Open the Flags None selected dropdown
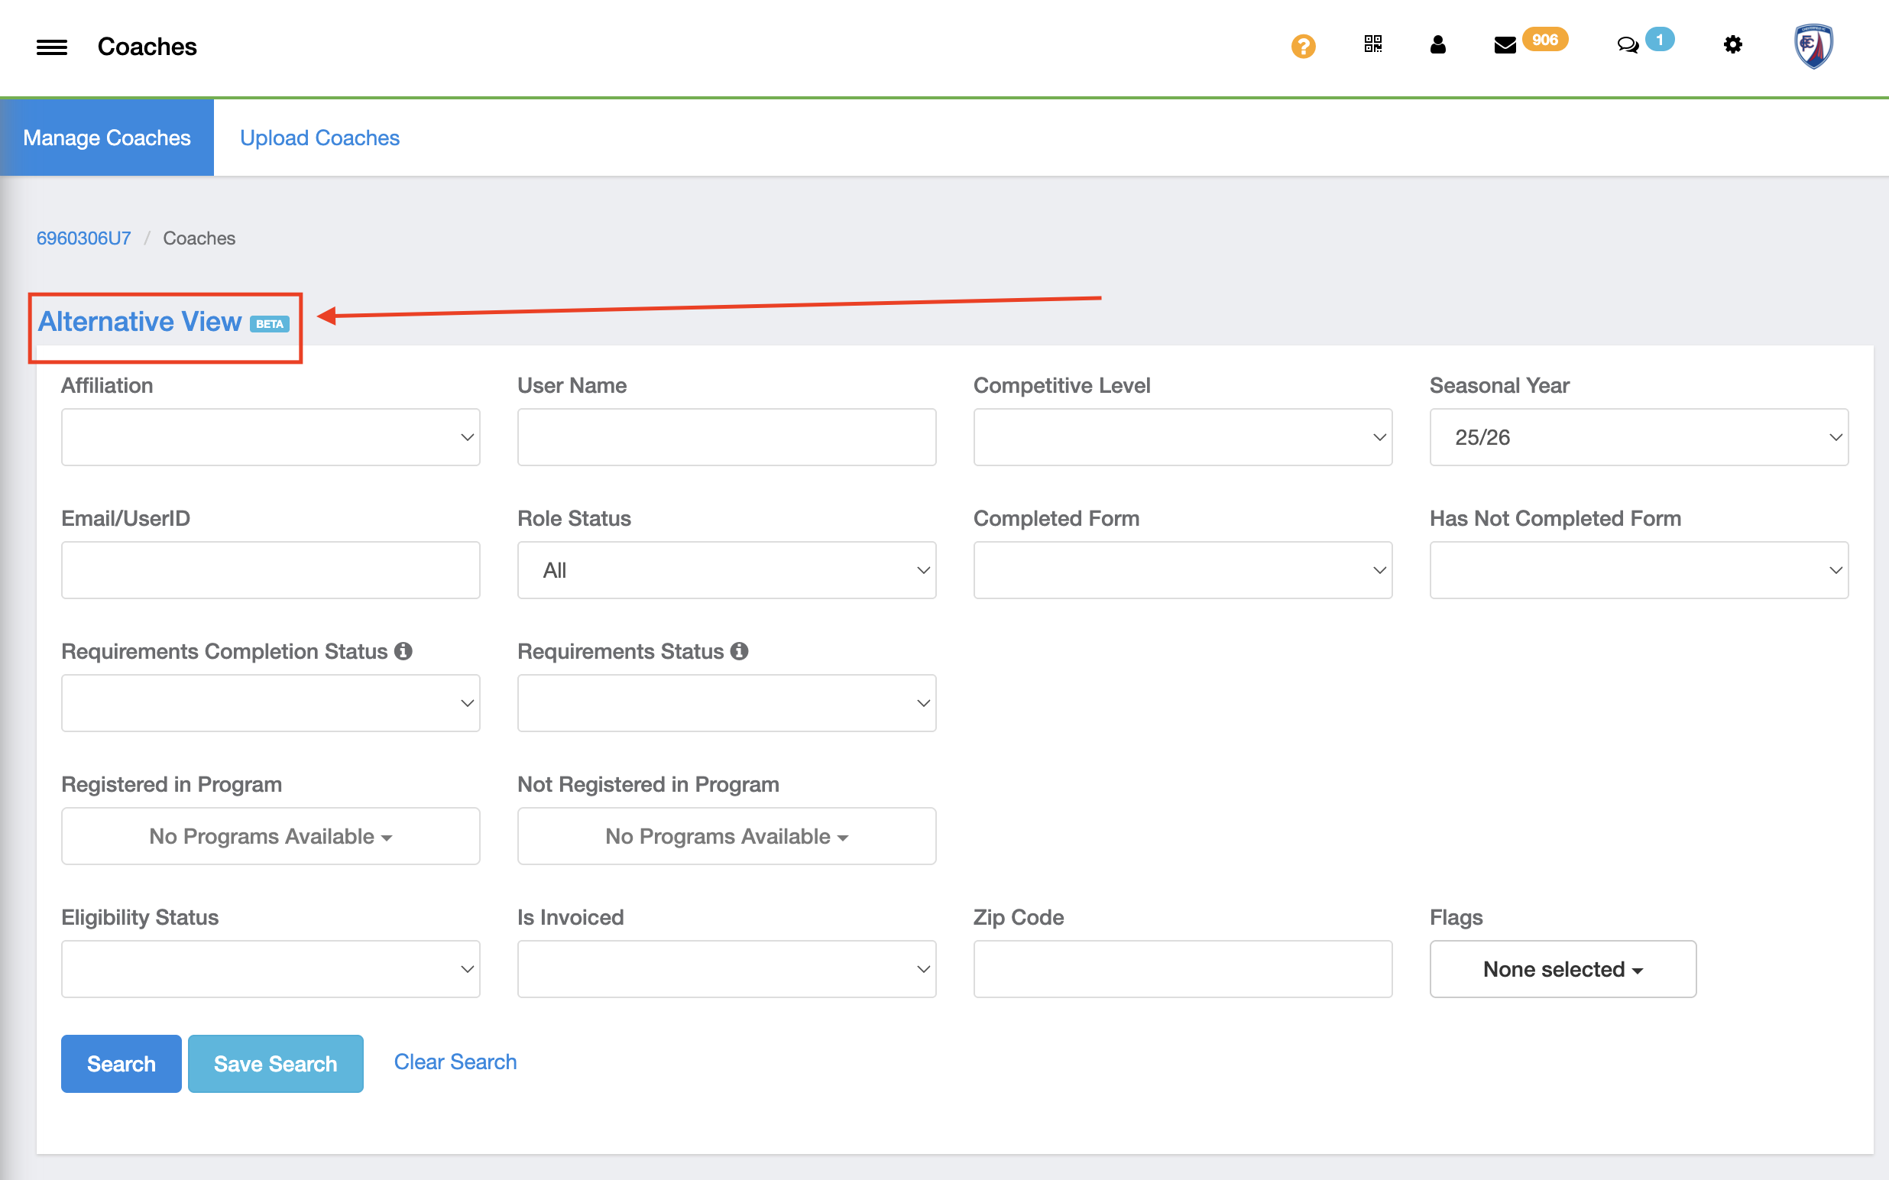 [1562, 969]
